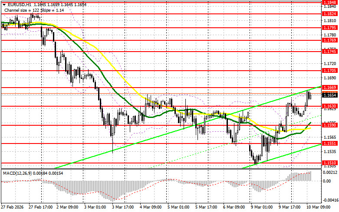Click the current price 1.1654 black tag
339x212 pixels.
(x=329, y=95)
